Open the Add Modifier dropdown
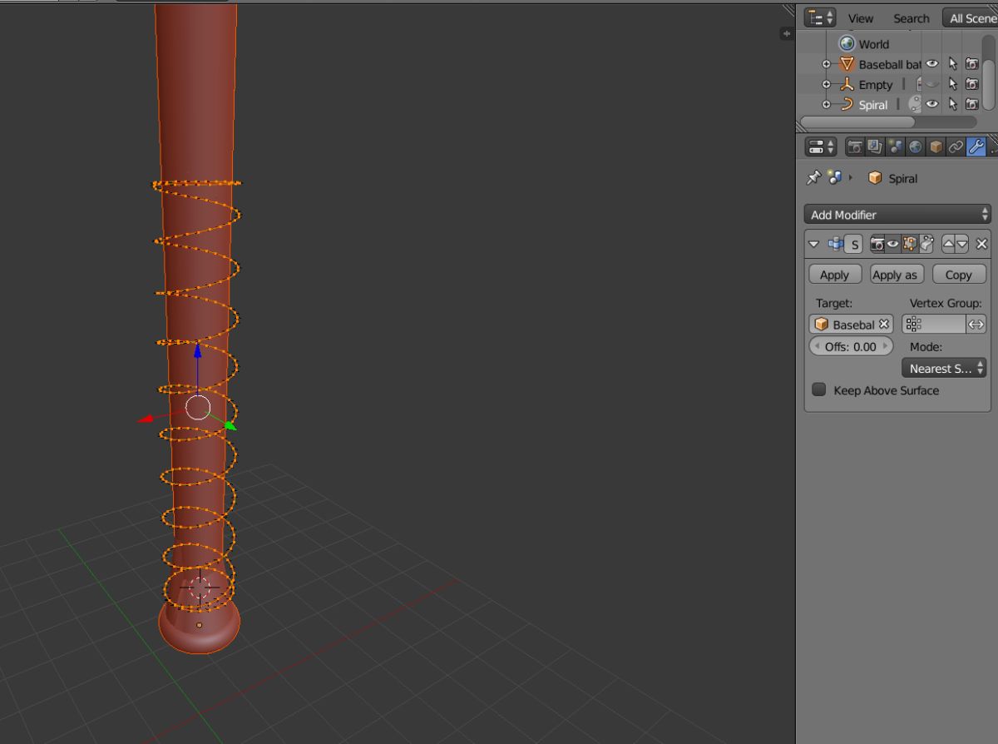Viewport: 998px width, 744px height. 897,215
